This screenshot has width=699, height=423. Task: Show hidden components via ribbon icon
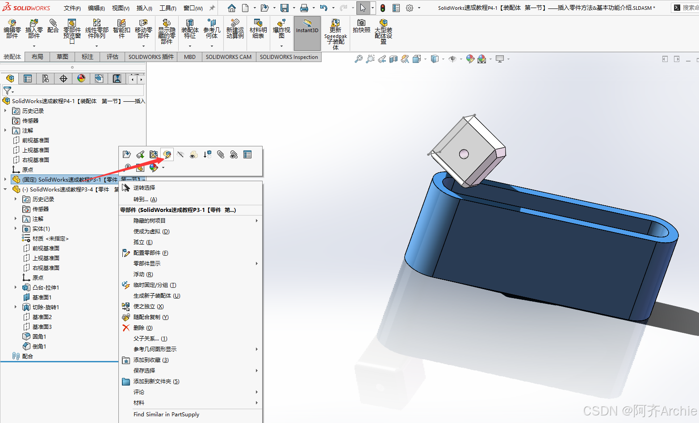167,31
